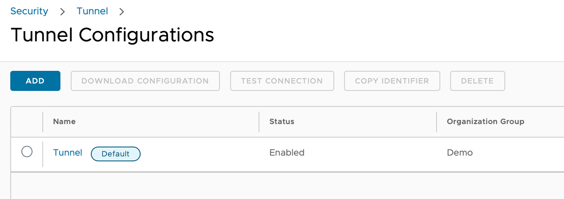Image resolution: width=564 pixels, height=199 pixels.
Task: Click the Organization Group column header
Action: pos(485,121)
